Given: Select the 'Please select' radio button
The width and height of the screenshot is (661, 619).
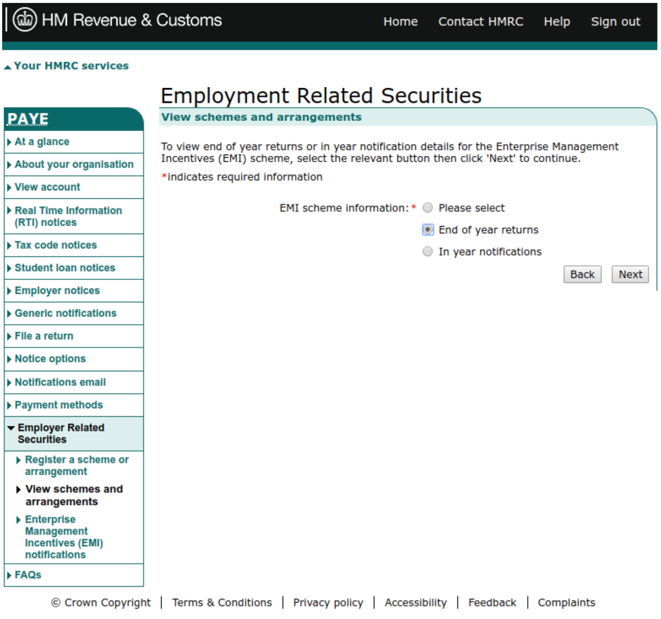Looking at the screenshot, I should coord(427,208).
